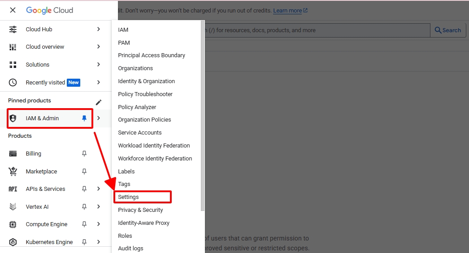Click the Marketplace cart icon

coord(13,171)
